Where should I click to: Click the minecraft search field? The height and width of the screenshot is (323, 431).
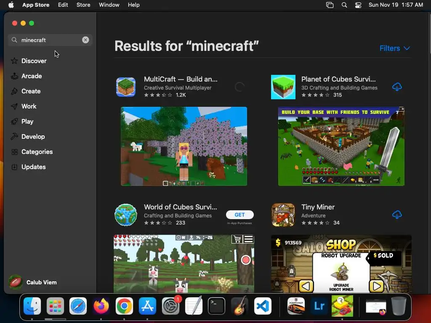coord(50,40)
